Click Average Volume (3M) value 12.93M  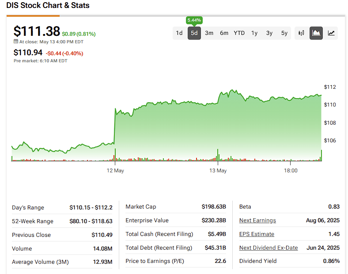[x=102, y=262]
